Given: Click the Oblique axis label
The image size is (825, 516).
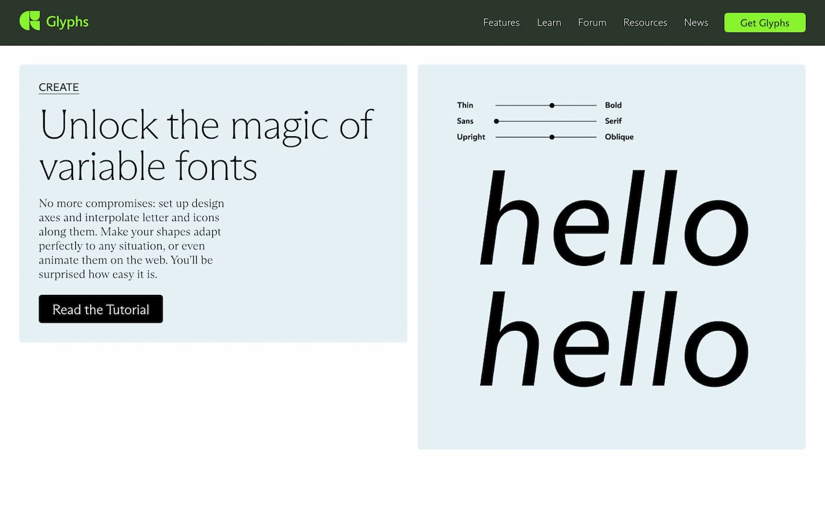Looking at the screenshot, I should (x=619, y=136).
